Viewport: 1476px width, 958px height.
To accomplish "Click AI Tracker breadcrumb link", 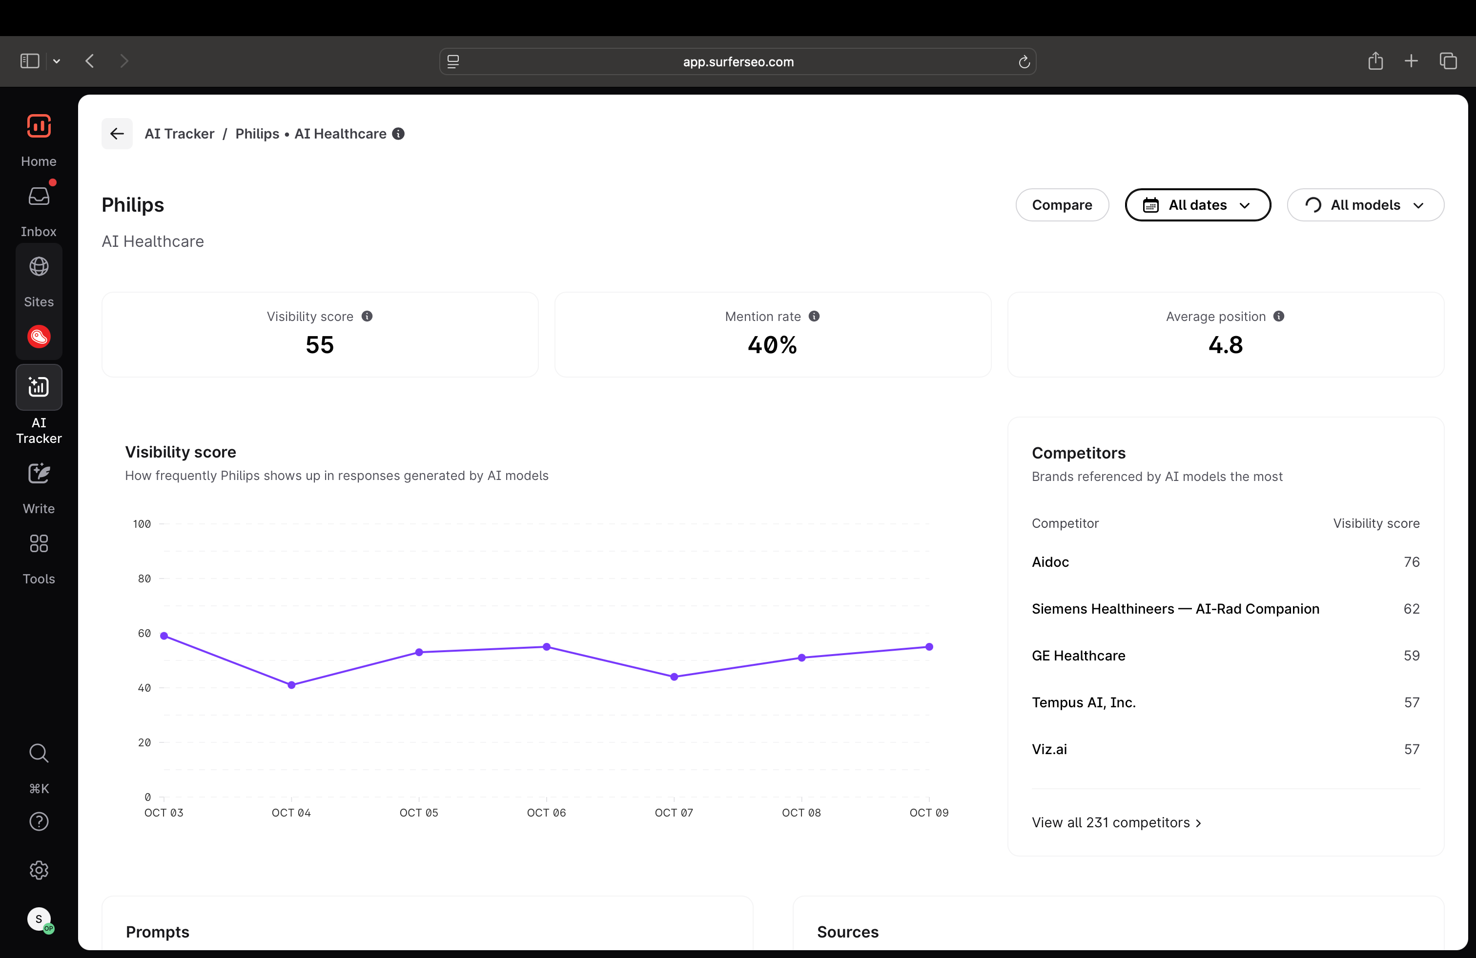I will 179,134.
